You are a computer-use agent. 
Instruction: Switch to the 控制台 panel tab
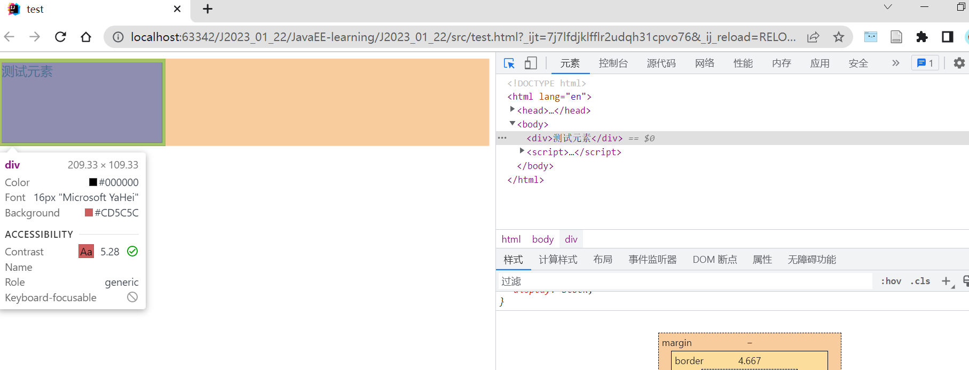[613, 63]
